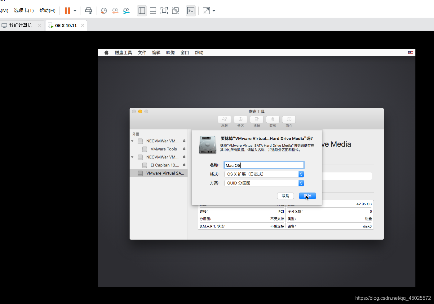This screenshot has width=434, height=304.
Task: Close the OS X 10.11 tab
Action: tap(82, 25)
